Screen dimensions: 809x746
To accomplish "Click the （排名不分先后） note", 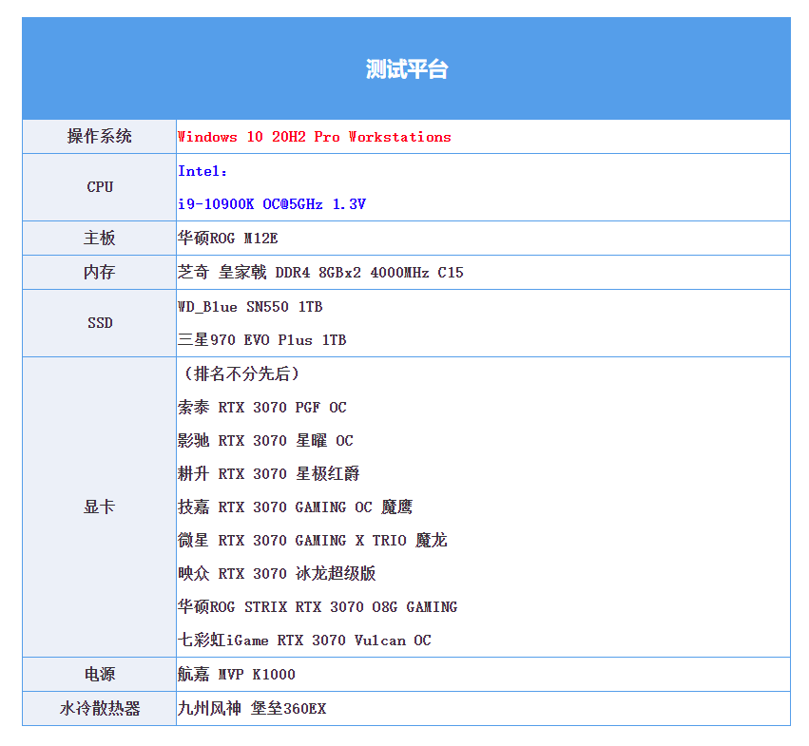I will pos(241,373).
